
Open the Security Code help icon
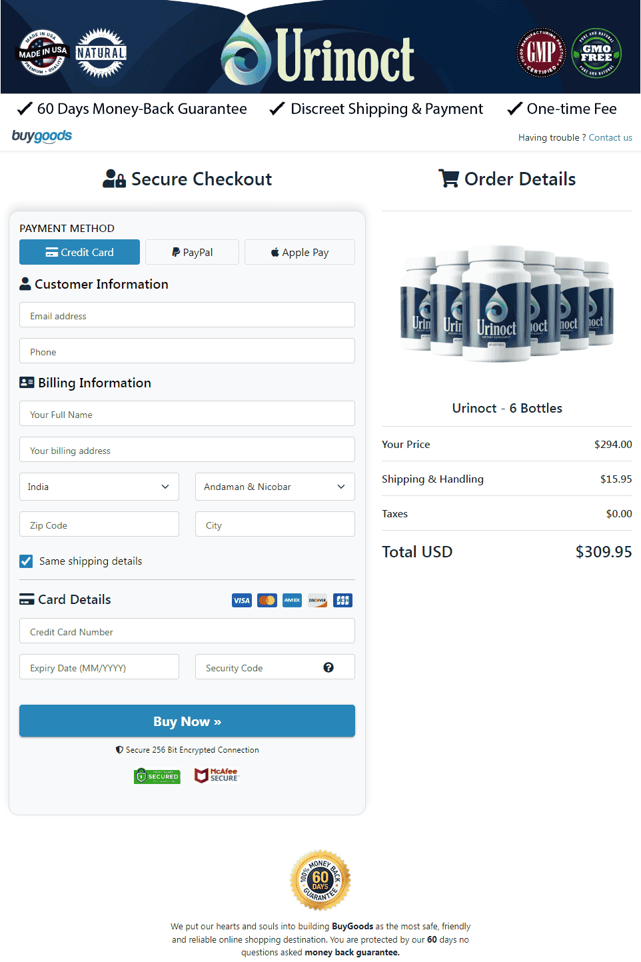click(328, 667)
